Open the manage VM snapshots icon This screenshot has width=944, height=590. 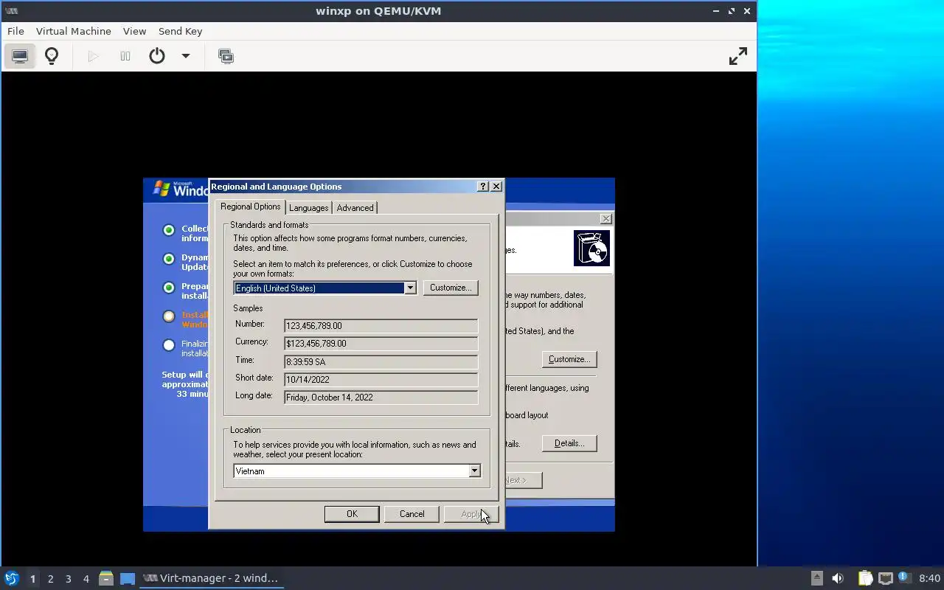pyautogui.click(x=226, y=56)
